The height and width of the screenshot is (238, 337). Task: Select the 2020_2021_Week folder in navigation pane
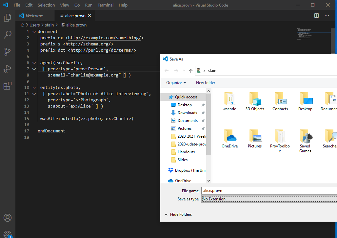[188, 136]
